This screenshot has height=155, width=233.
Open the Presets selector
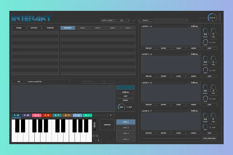tap(145, 20)
